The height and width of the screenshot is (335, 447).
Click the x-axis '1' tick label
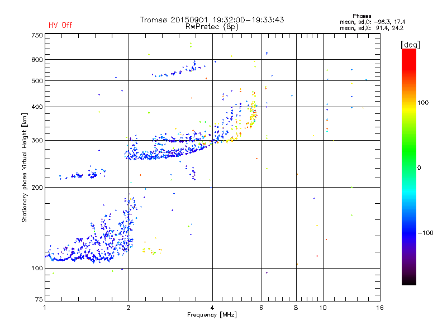click(x=45, y=308)
